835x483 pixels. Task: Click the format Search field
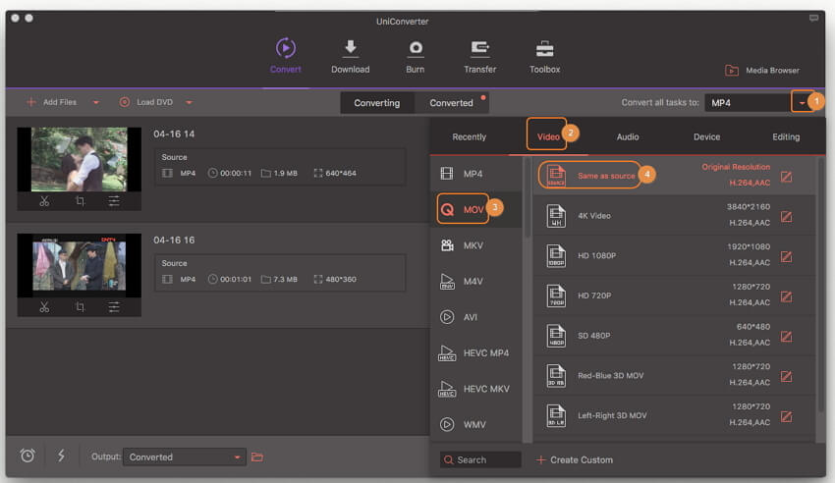pos(480,459)
